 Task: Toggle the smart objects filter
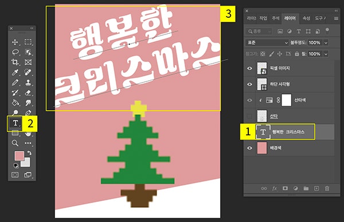coord(318,32)
